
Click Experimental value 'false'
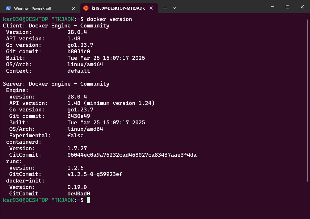point(76,136)
